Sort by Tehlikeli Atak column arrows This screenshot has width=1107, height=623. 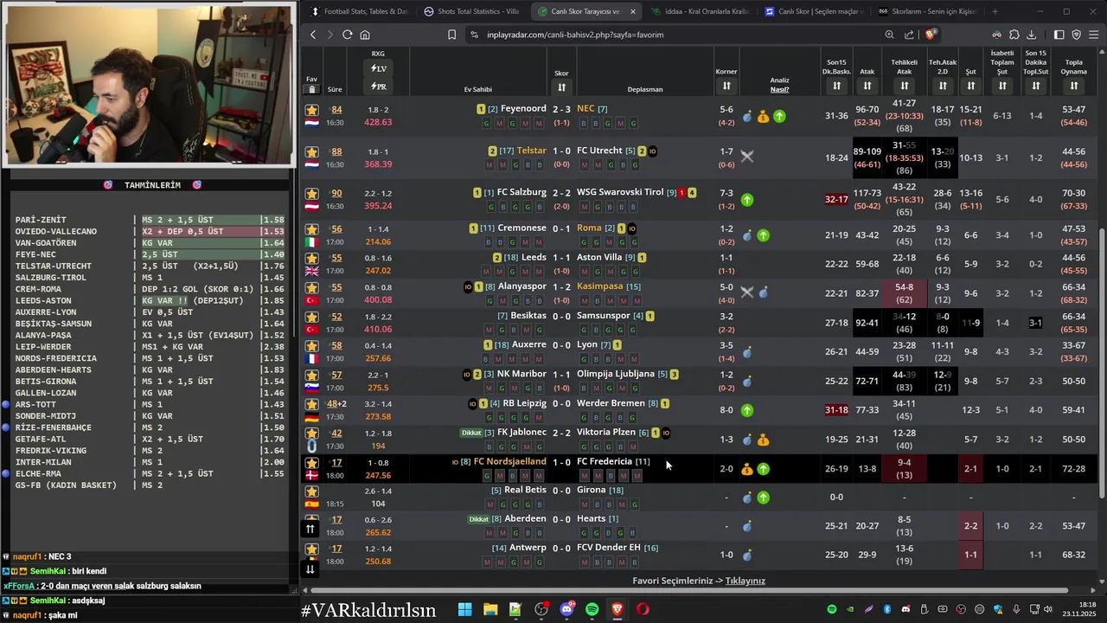tap(904, 86)
